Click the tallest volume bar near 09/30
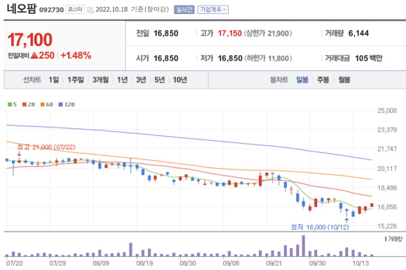 tap(304, 246)
